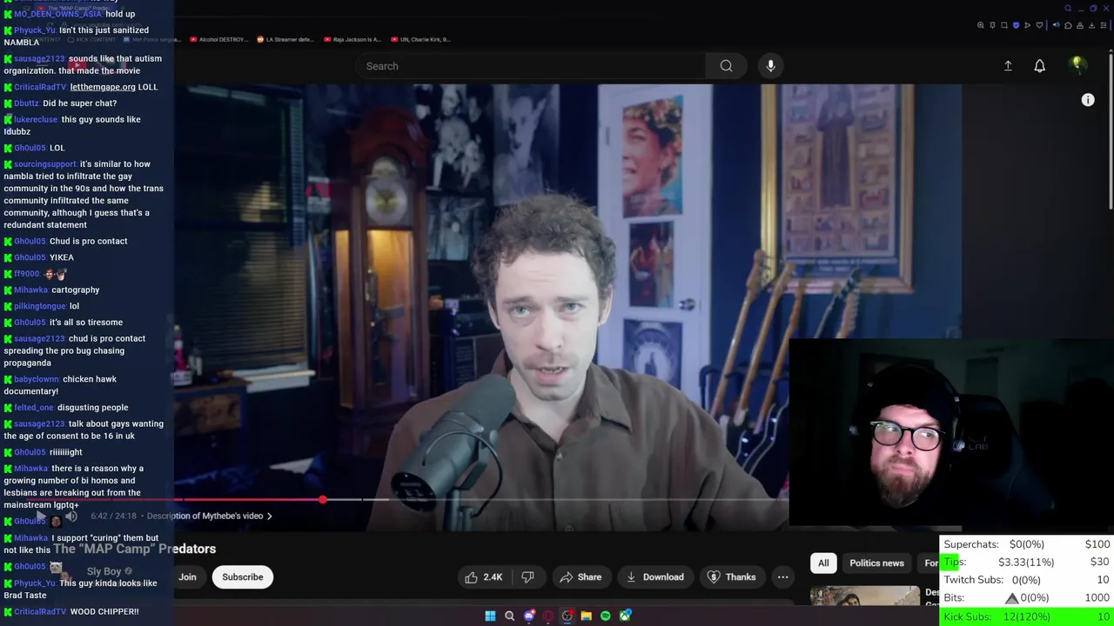Open the browser profile icon
The width and height of the screenshot is (1114, 626).
click(x=1080, y=25)
